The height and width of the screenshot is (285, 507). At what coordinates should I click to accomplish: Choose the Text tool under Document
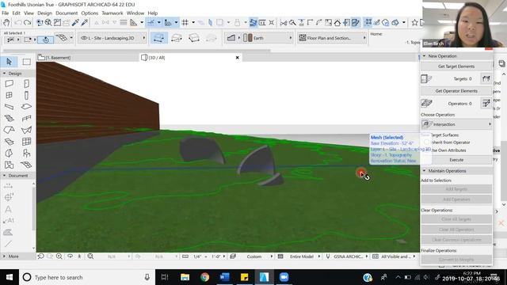click(x=9, y=209)
